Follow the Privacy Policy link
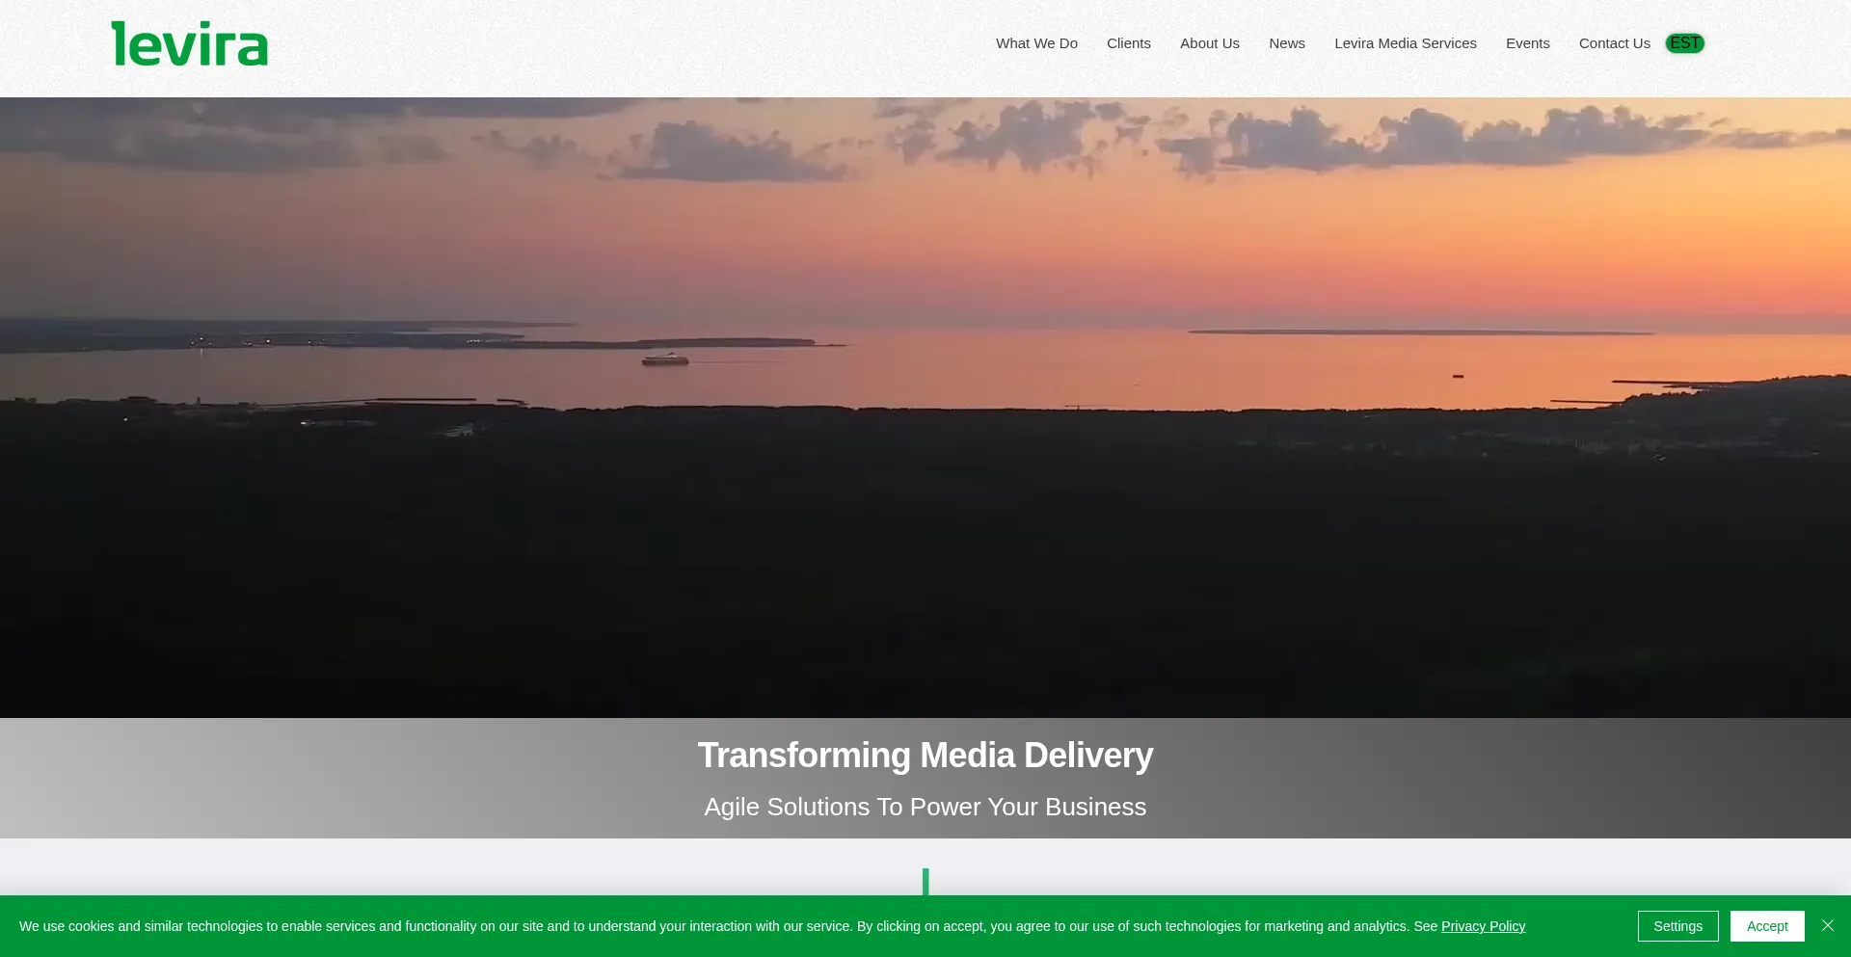 click(1483, 926)
